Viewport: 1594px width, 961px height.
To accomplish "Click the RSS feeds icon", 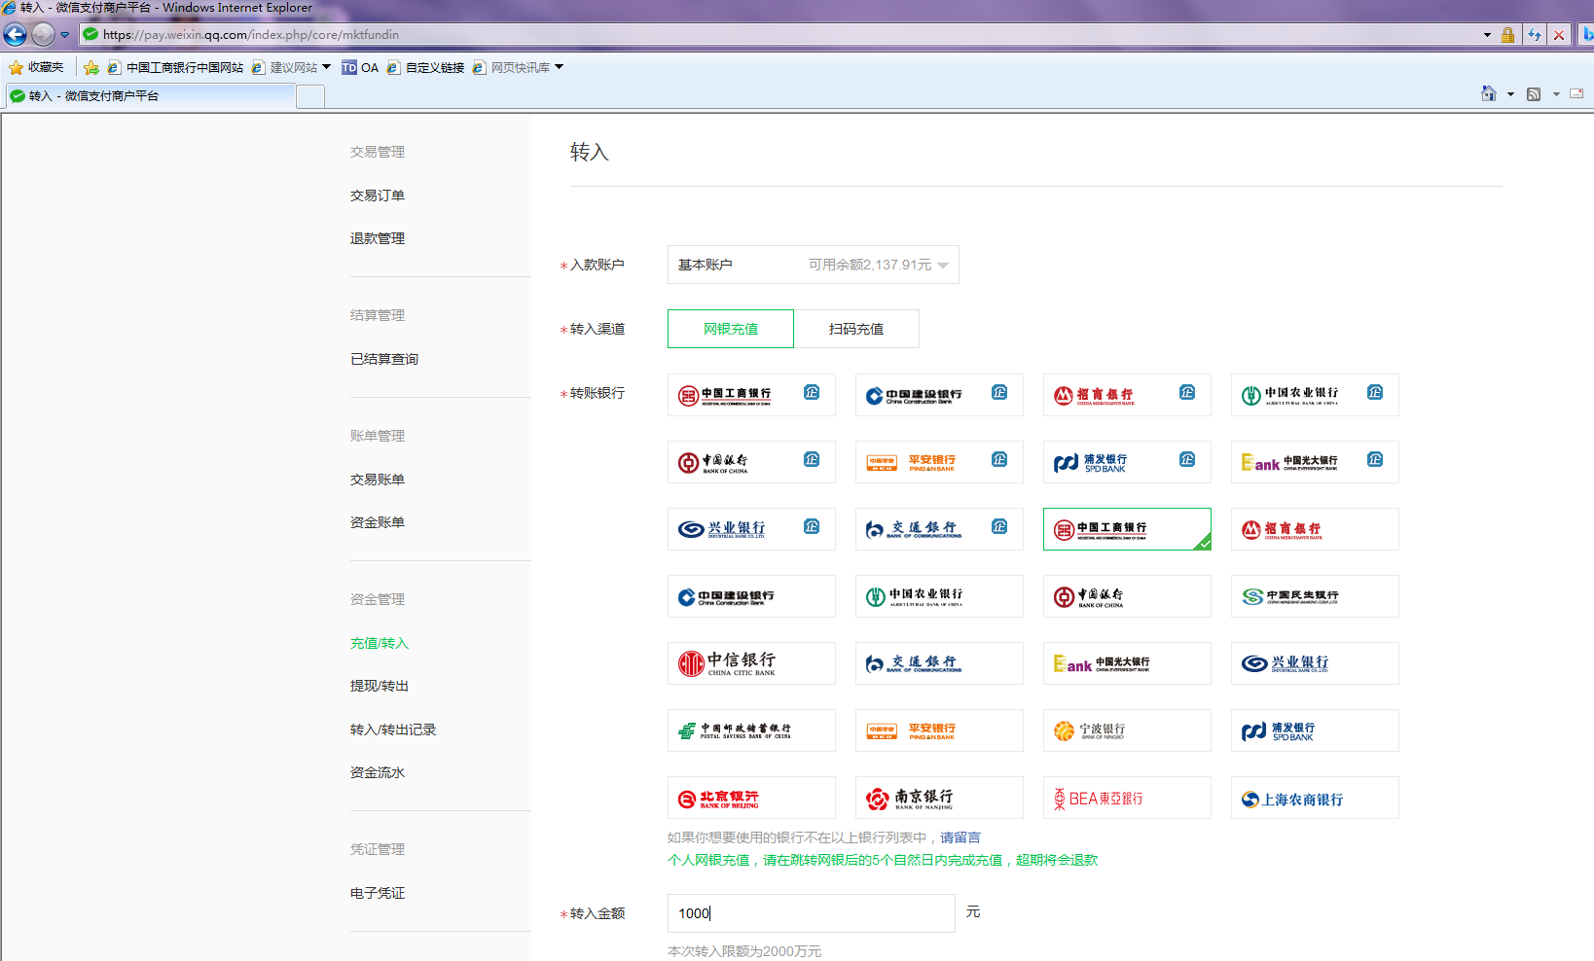I will (1534, 94).
